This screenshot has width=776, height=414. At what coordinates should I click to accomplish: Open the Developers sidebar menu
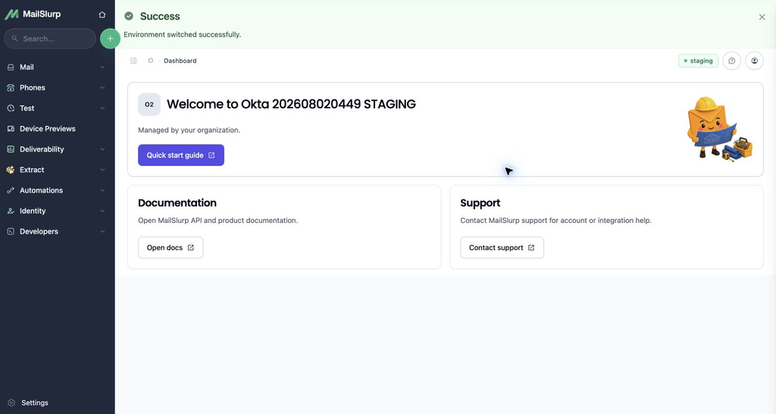point(56,231)
